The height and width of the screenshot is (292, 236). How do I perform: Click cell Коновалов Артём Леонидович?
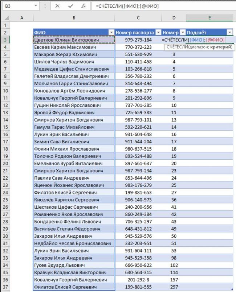click(x=74, y=91)
